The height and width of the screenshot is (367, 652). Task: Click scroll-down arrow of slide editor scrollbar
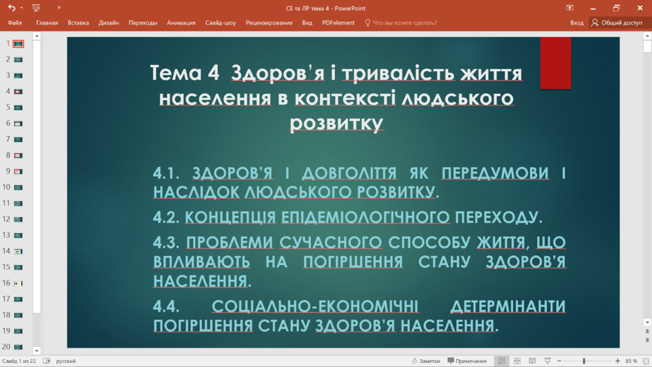(647, 322)
